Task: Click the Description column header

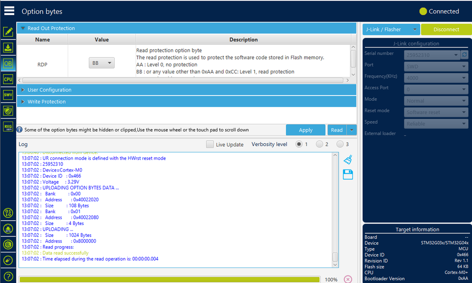Action: (244, 39)
